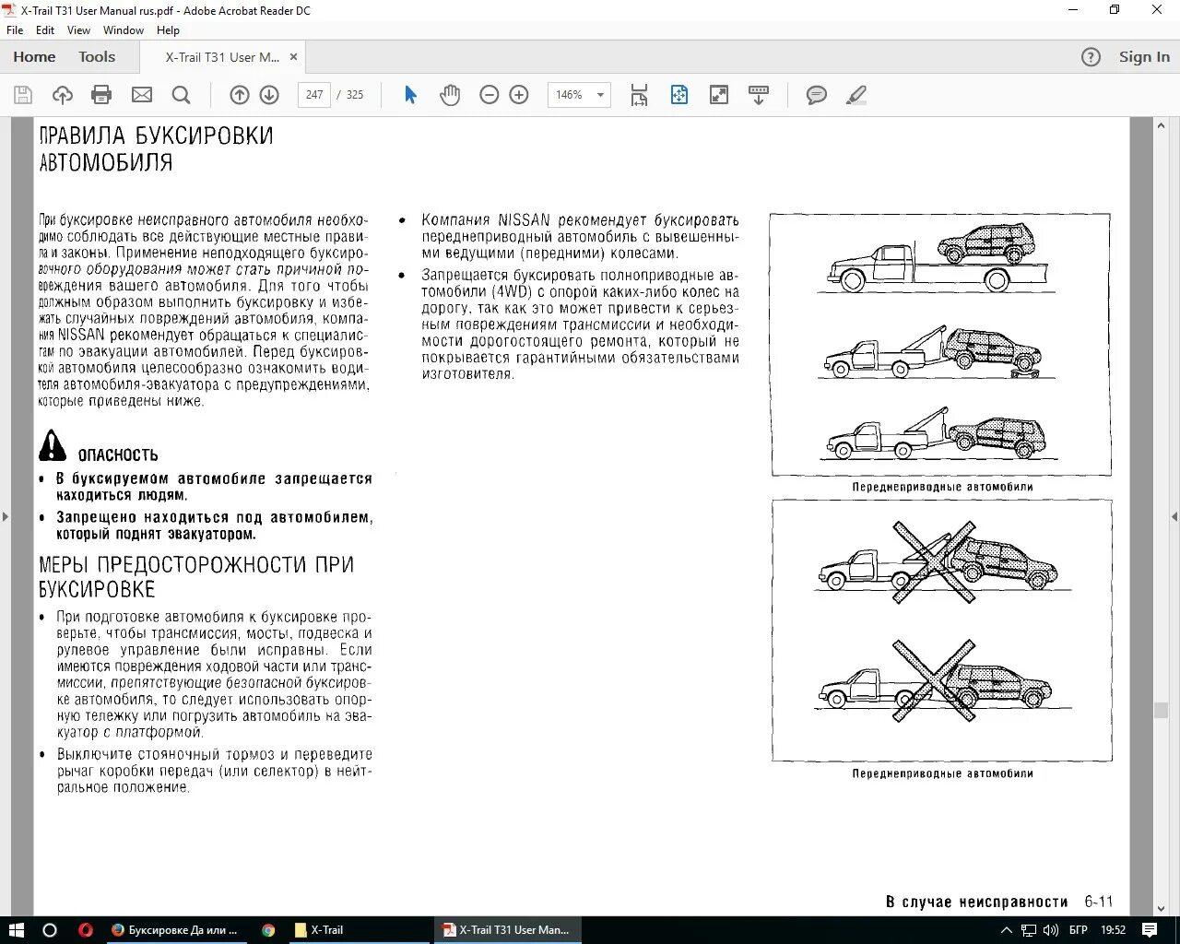1180x944 pixels.
Task: Activate the Hand pan tool
Action: 450,95
